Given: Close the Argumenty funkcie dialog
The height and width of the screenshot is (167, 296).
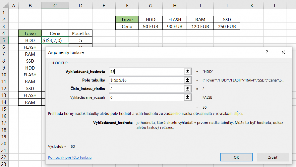Looking at the screenshot, I should click(283, 52).
